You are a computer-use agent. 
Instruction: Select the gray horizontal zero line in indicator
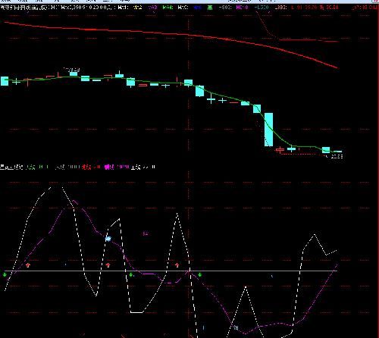pos(171,271)
